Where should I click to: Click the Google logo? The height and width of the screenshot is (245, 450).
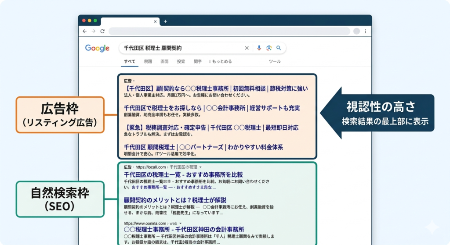(97, 48)
